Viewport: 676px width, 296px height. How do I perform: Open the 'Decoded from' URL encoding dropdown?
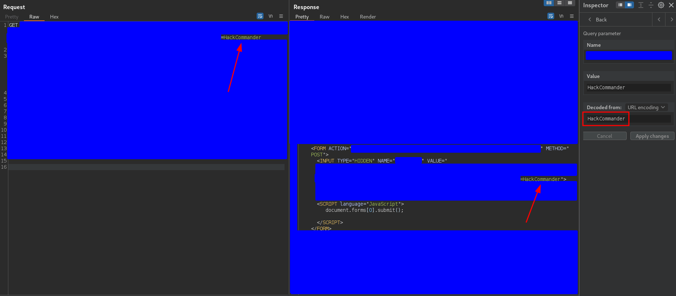point(646,107)
